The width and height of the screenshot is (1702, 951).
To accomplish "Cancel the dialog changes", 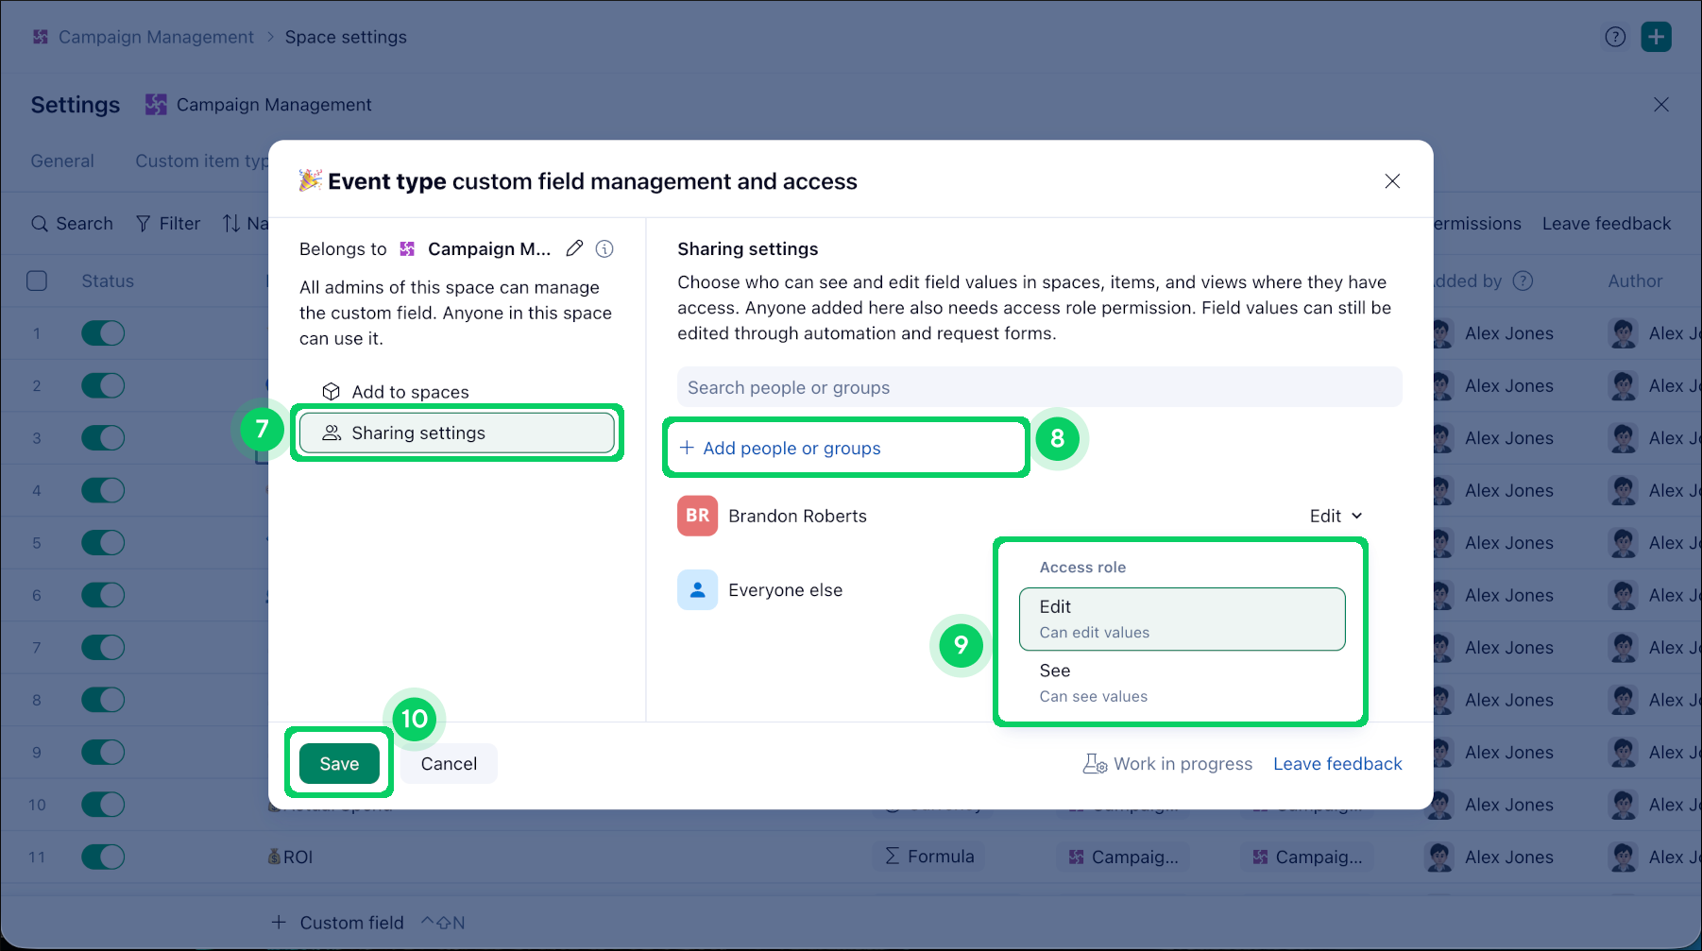I will click(449, 764).
